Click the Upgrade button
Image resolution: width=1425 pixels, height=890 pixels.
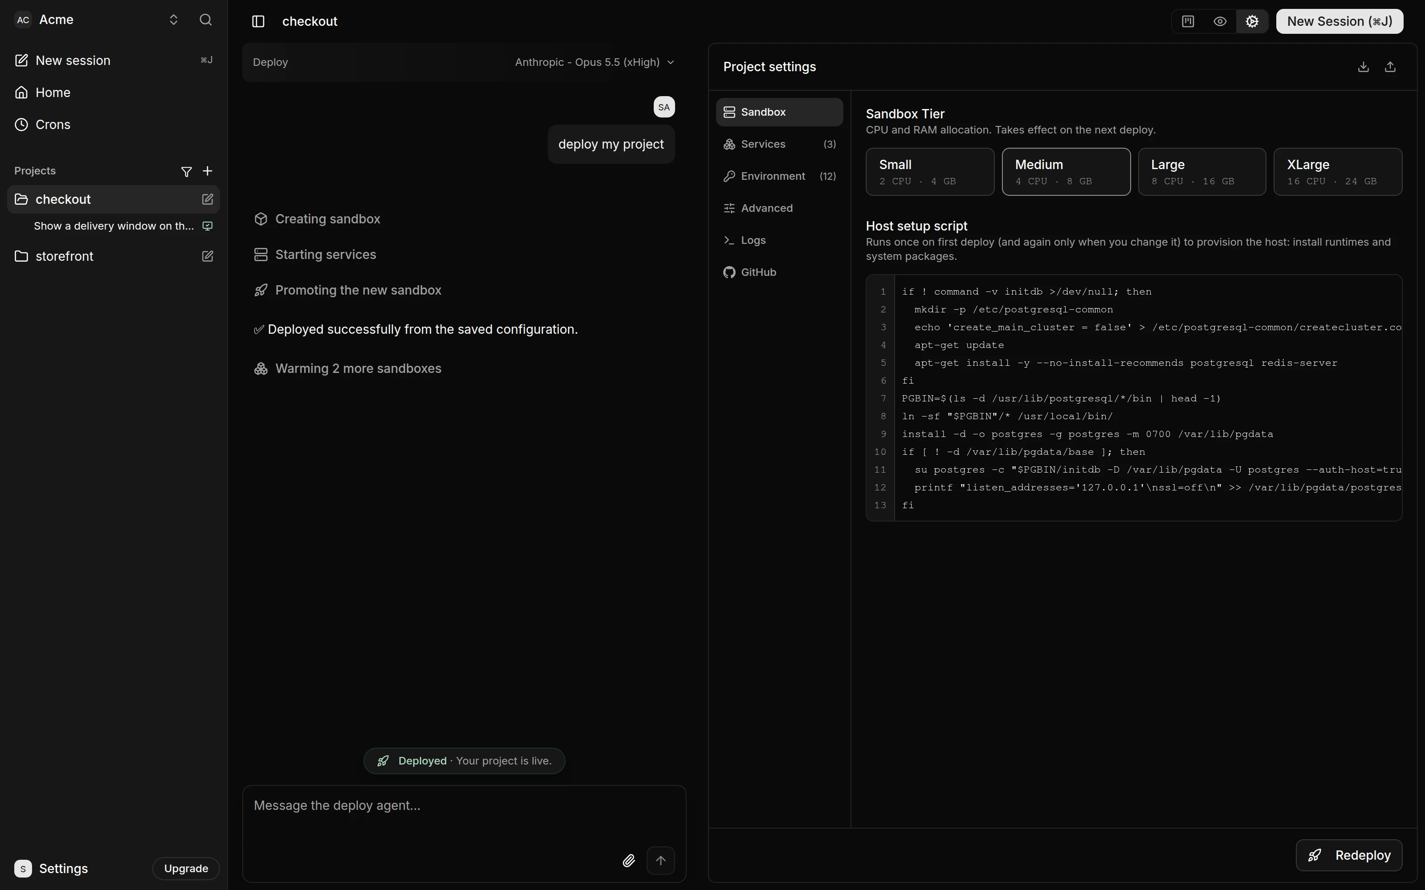coord(186,869)
